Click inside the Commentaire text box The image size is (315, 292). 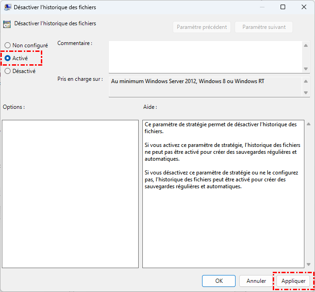click(x=205, y=56)
